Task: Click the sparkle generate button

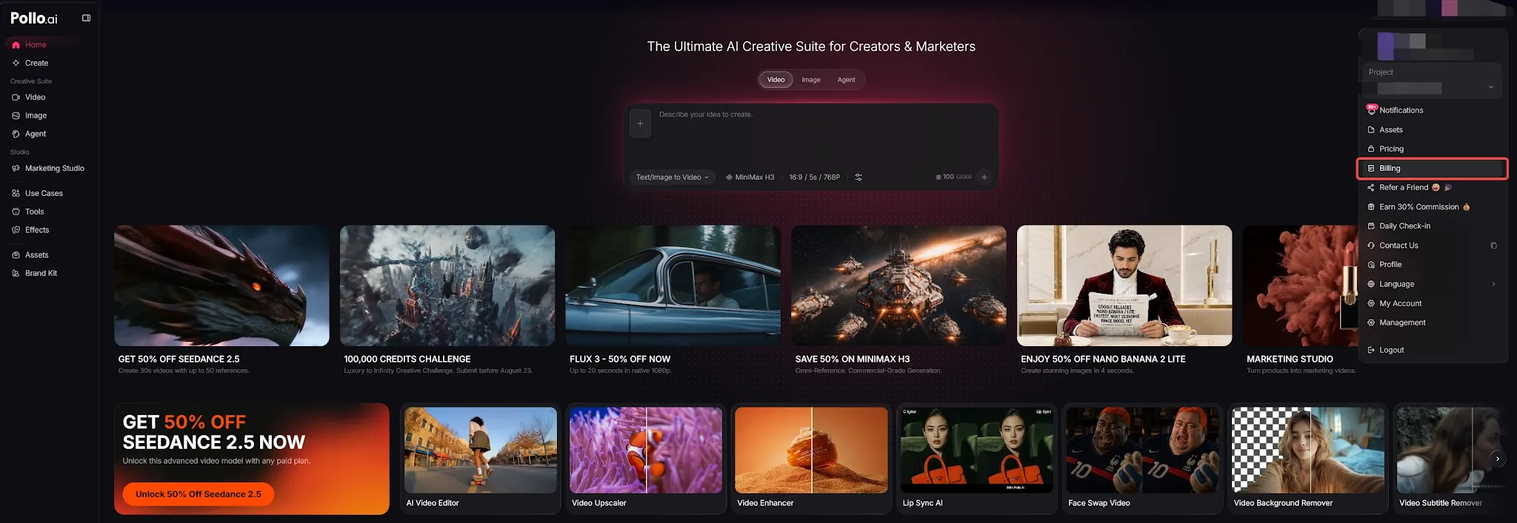Action: click(x=984, y=177)
